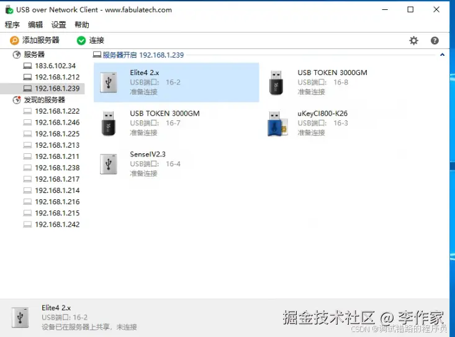This screenshot has width=455, height=337.
Task: Open the 程序 menu
Action: [x=12, y=25]
